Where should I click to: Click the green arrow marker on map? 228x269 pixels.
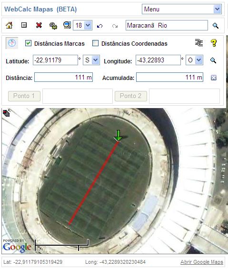(118, 136)
